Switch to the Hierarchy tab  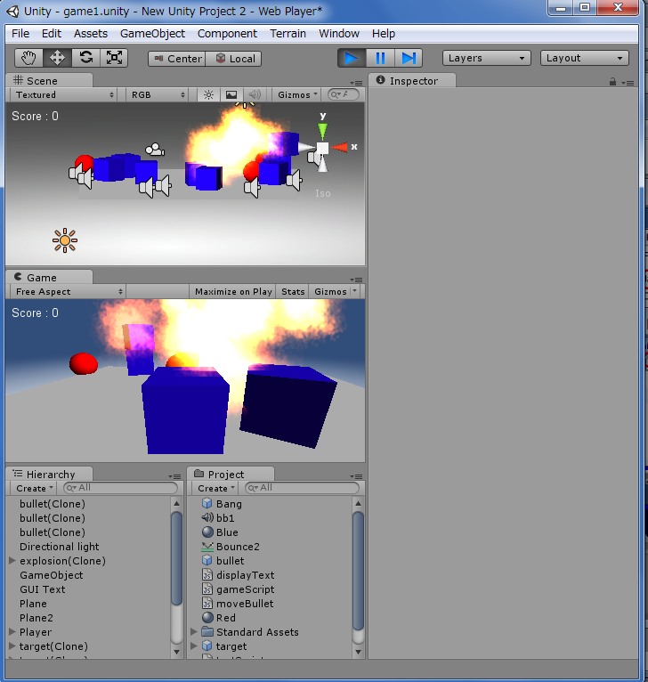(50, 474)
